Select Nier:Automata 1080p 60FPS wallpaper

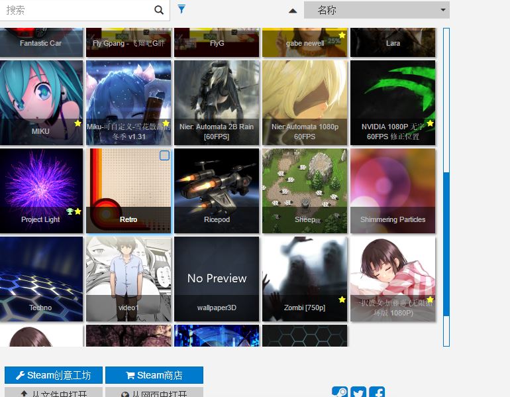coord(305,103)
